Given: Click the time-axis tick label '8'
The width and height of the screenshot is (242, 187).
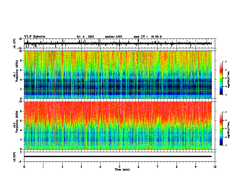Looking at the screenshot, I should pyautogui.click(x=177, y=167).
